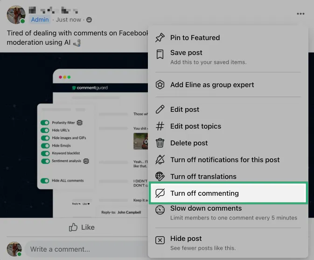Viewport: 314px width, 260px height.
Task: Click the Admin badge link
Action: point(40,20)
